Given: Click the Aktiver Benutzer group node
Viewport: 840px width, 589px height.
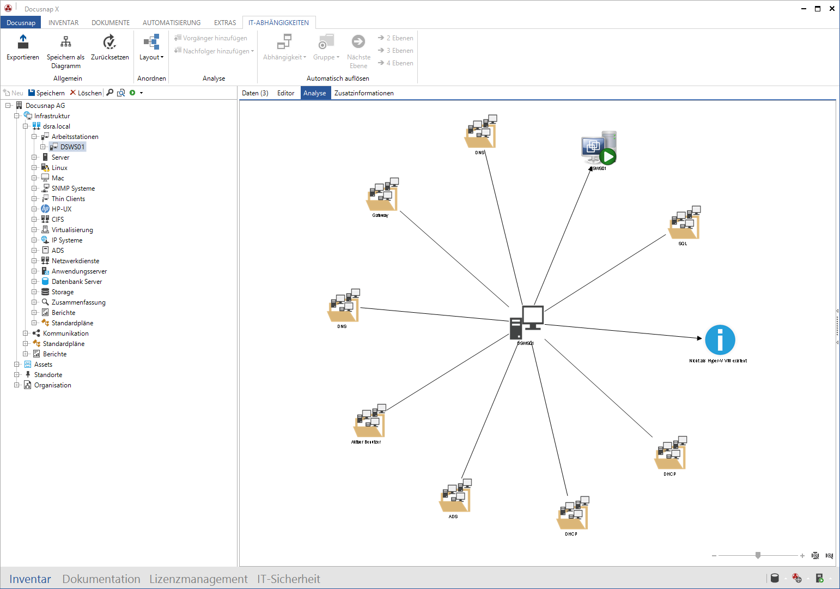Looking at the screenshot, I should coord(370,421).
